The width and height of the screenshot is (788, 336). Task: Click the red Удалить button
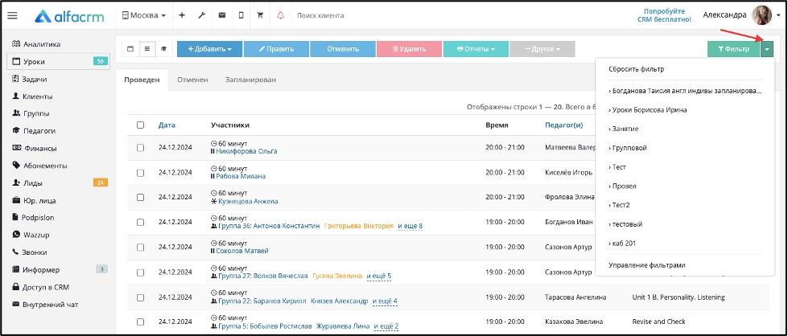[409, 49]
